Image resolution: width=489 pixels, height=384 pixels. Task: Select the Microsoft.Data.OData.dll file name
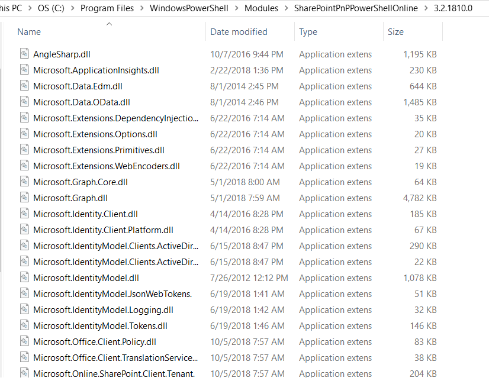click(x=82, y=102)
